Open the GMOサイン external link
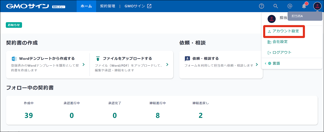324x132 pixels. (x=138, y=6)
